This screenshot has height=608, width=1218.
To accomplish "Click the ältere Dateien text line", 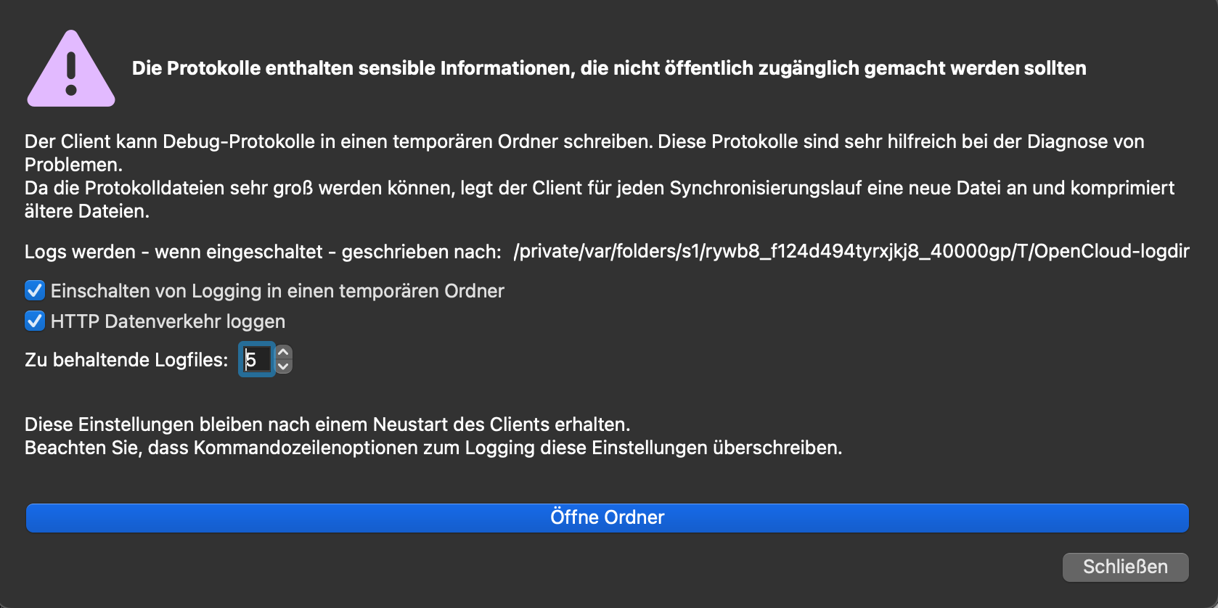I will tap(87, 211).
